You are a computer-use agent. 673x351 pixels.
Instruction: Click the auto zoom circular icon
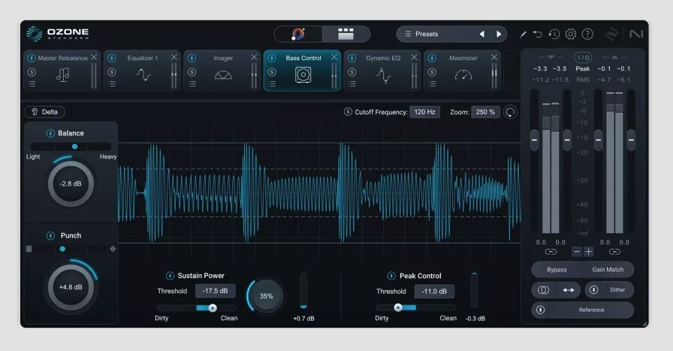510,112
